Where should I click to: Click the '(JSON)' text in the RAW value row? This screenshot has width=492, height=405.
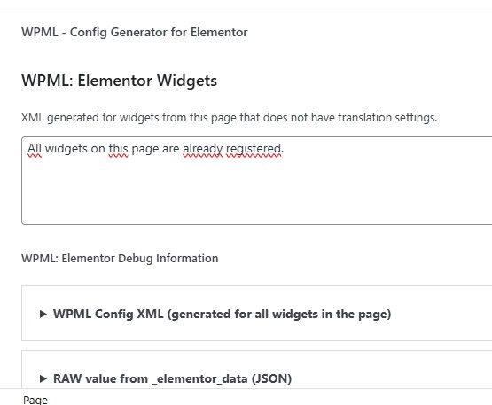(271, 378)
